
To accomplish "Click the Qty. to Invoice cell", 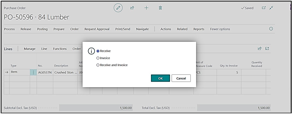I will pyautogui.click(x=228, y=73).
